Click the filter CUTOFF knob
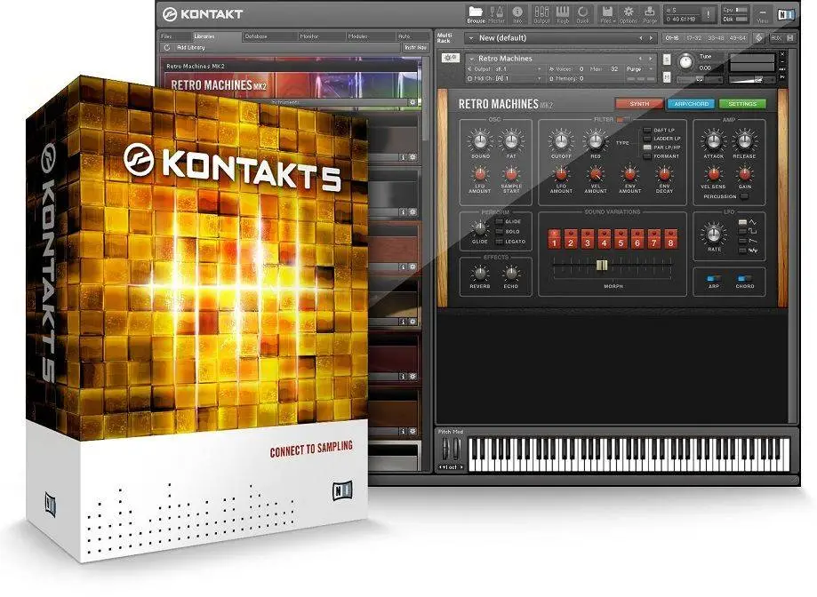 click(x=561, y=140)
